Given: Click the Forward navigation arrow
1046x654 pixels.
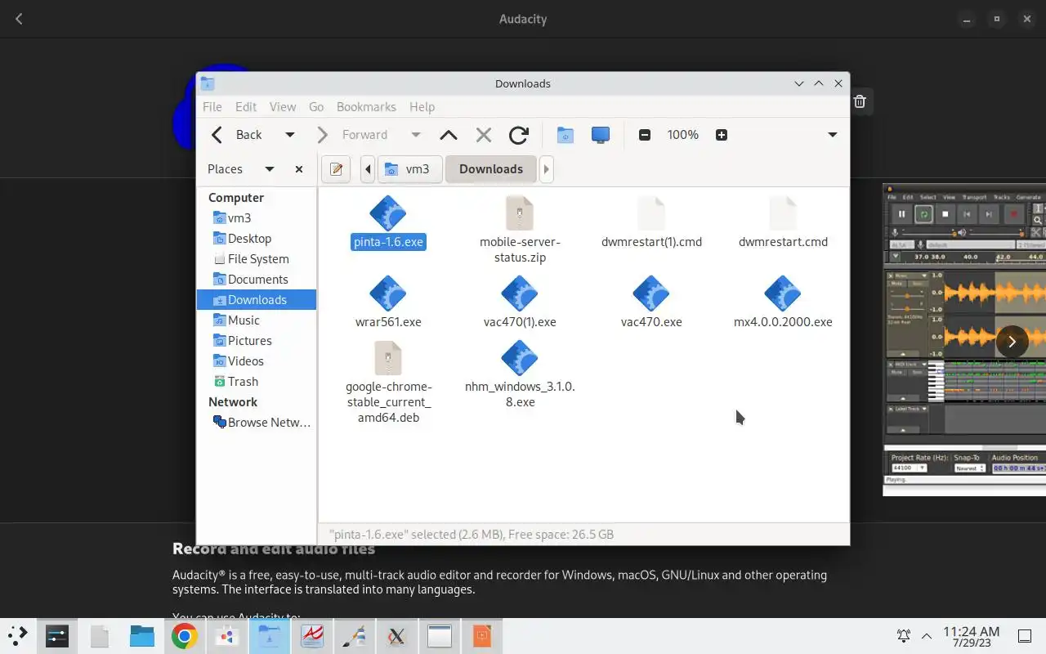Looking at the screenshot, I should tap(323, 135).
